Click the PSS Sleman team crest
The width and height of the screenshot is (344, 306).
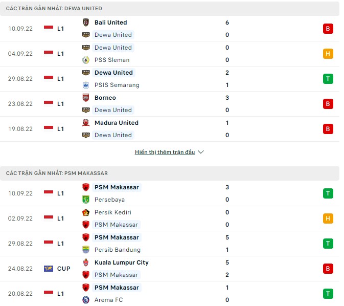pyautogui.click(x=86, y=60)
